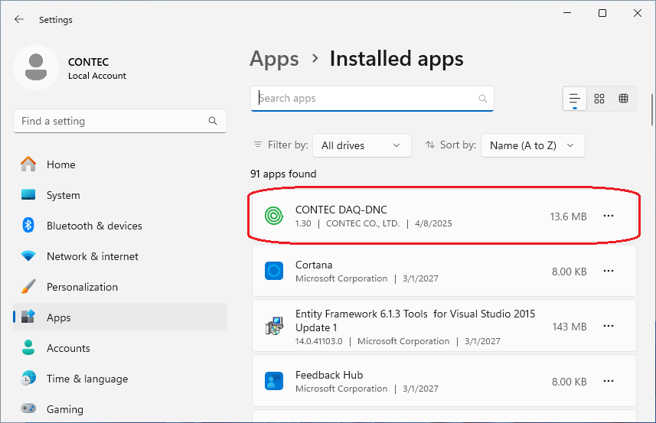The width and height of the screenshot is (656, 423).
Task: Click the 91 apps found text
Action: 283,174
